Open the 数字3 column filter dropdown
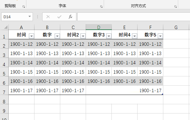The height and width of the screenshot is (120, 190). point(109,36)
